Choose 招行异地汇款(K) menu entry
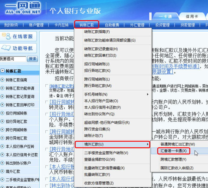Screen dimensions: 208x188 [97, 71]
